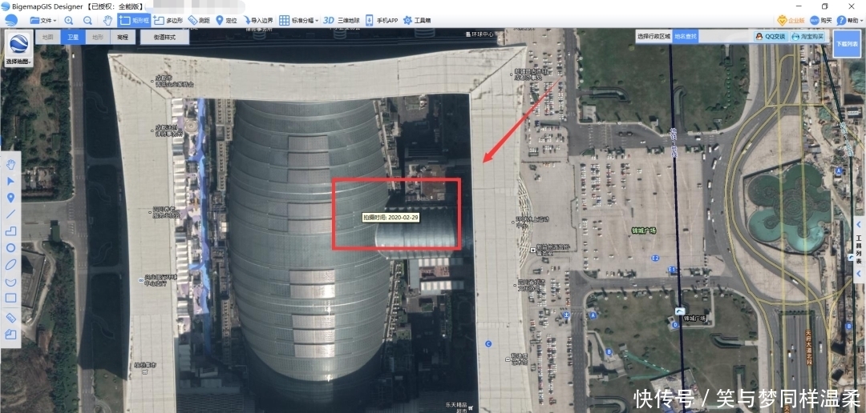This screenshot has height=413, width=866.
Task: Click the Bigemap globe logo in the toolbar
Action: click(11, 20)
